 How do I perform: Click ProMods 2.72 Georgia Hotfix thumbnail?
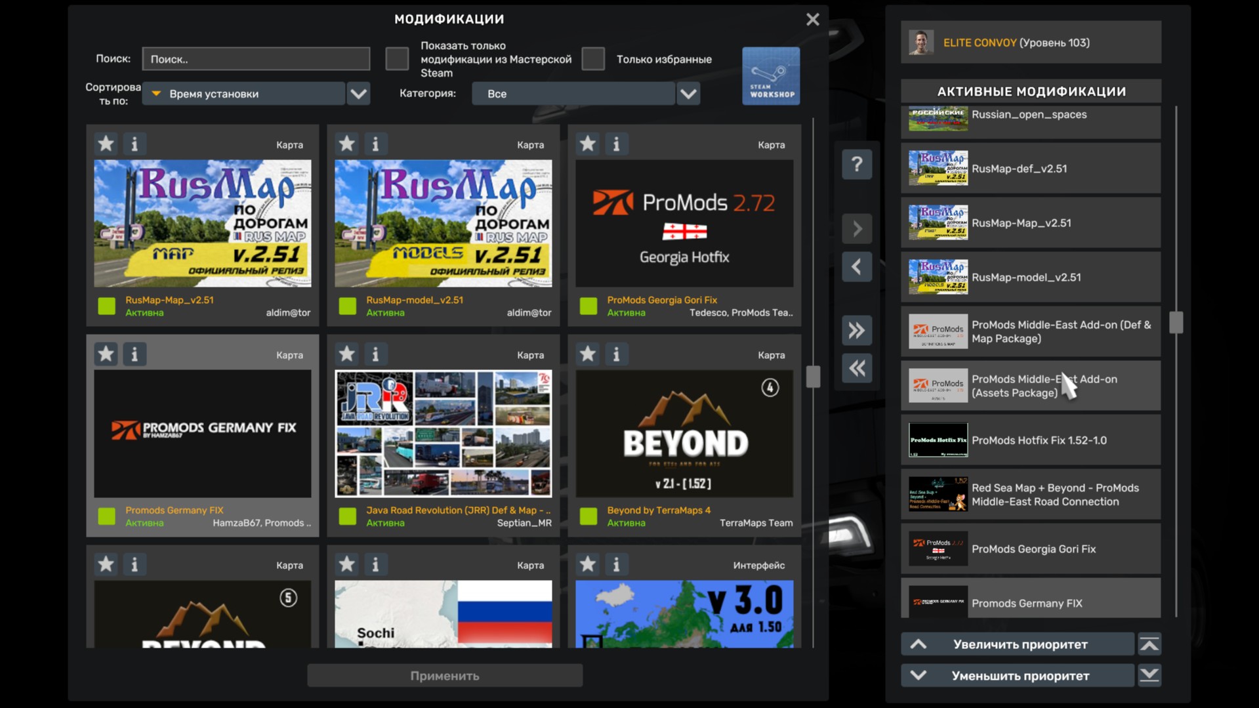684,223
